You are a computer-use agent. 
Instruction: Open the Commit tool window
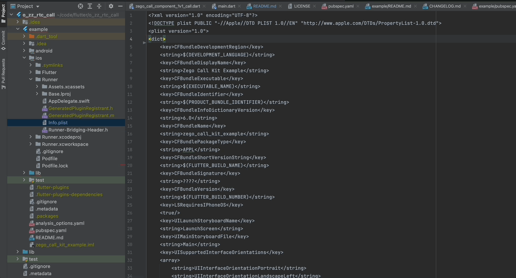pos(3,40)
